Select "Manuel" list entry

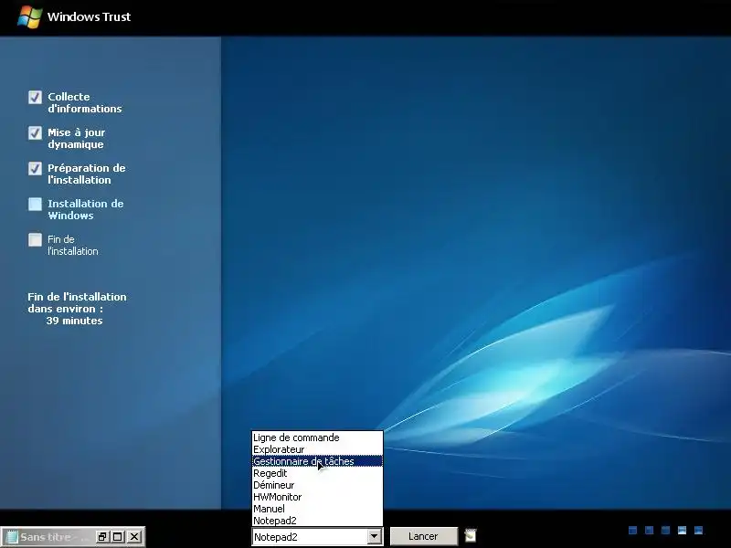(317, 509)
